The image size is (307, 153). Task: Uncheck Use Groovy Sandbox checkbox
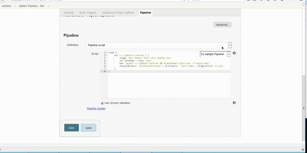click(x=102, y=103)
